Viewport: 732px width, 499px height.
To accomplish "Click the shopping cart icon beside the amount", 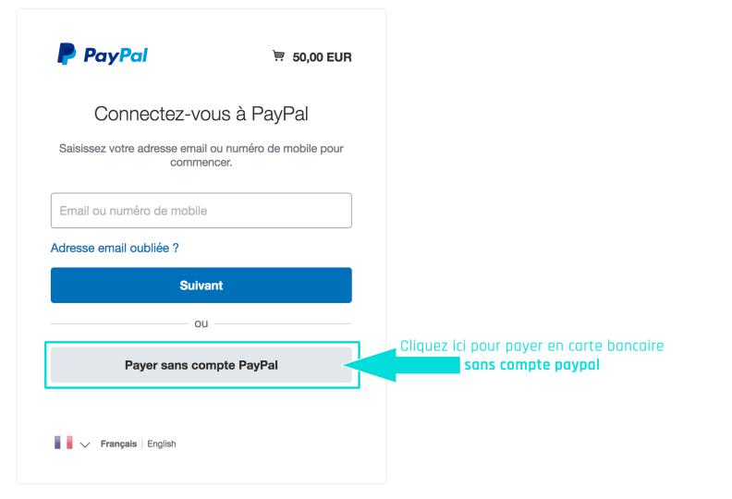I will [x=279, y=56].
